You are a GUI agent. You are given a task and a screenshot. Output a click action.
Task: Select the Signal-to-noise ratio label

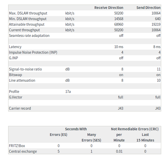point(26,69)
